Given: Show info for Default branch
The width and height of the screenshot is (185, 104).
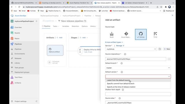Looking at the screenshot, I should coord(121,63).
